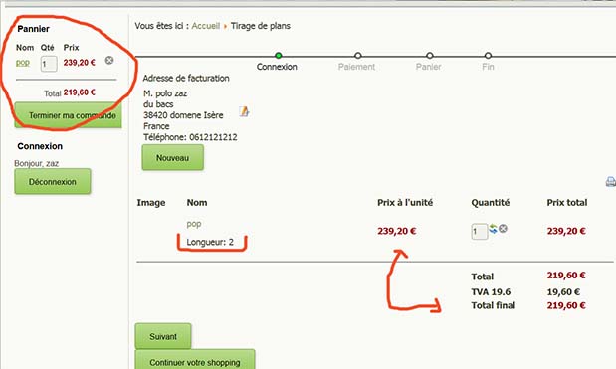Click 'Adresse de facturation' heading
Viewport: 616px width, 369px height.
(x=186, y=78)
